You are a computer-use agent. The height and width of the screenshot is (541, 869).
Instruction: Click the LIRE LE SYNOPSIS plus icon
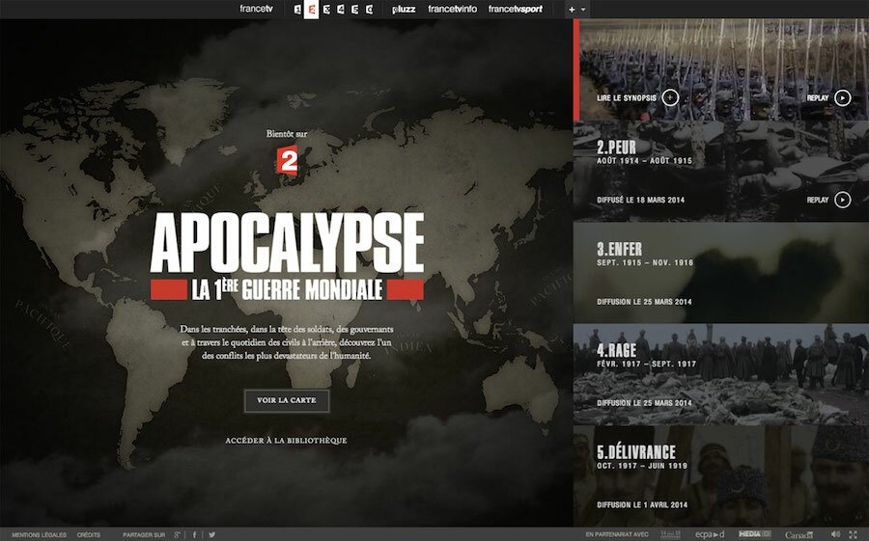click(670, 98)
